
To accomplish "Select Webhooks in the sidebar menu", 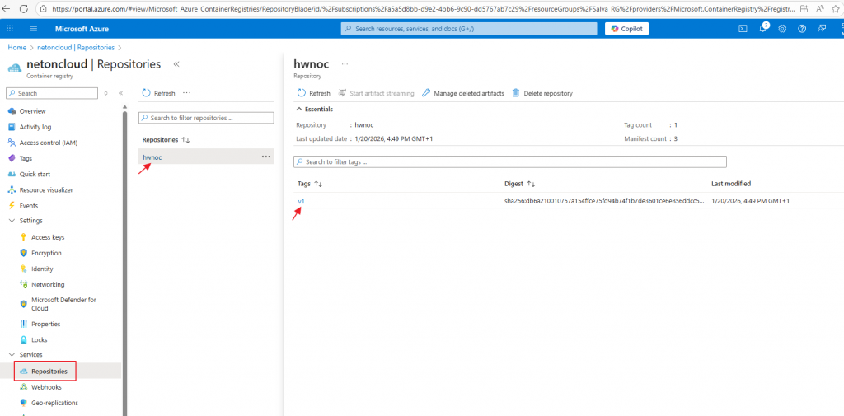I will pos(46,387).
